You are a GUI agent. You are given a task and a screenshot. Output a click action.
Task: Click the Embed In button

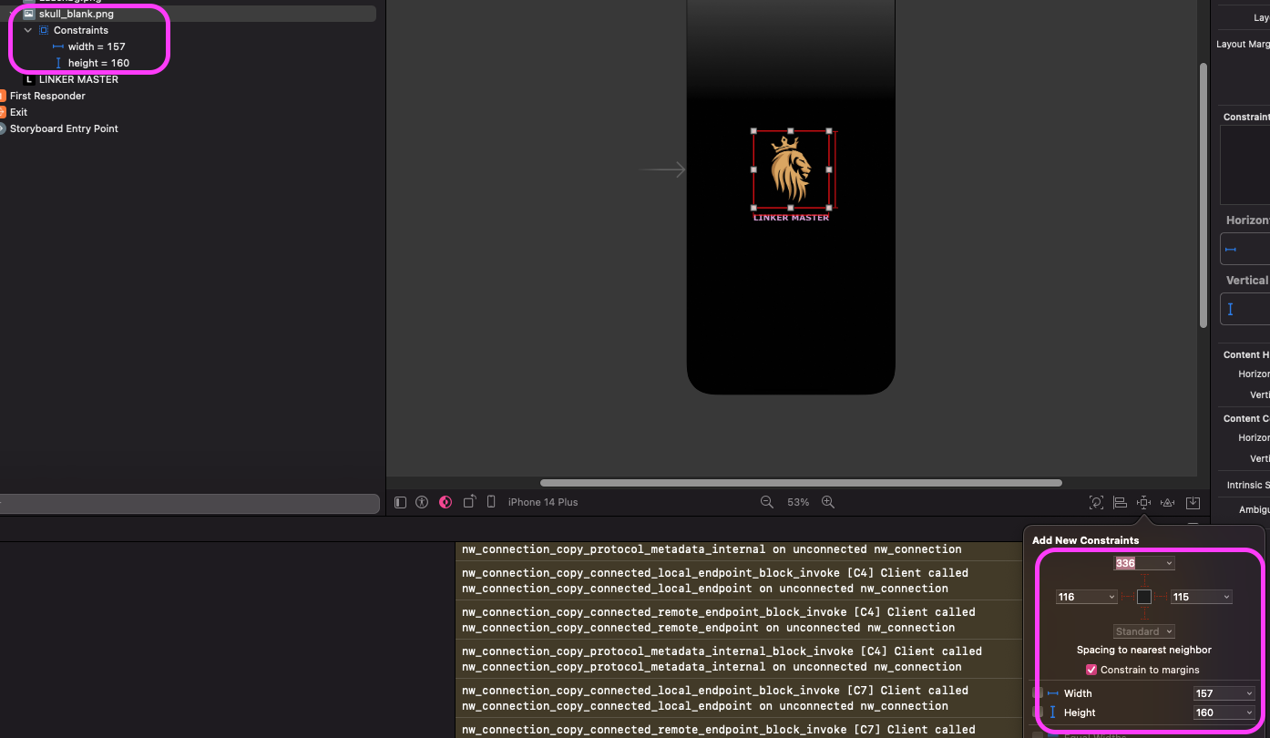coord(1193,502)
